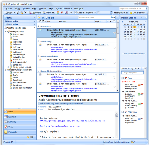Screen dimensions: 149x145
Task: Switch to Kalendář in the navigation pane
Action: click(20, 117)
